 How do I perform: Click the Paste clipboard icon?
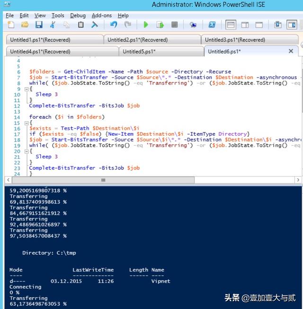(80, 25)
